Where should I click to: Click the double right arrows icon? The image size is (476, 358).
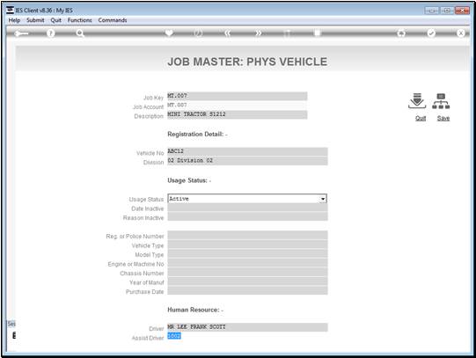point(258,33)
